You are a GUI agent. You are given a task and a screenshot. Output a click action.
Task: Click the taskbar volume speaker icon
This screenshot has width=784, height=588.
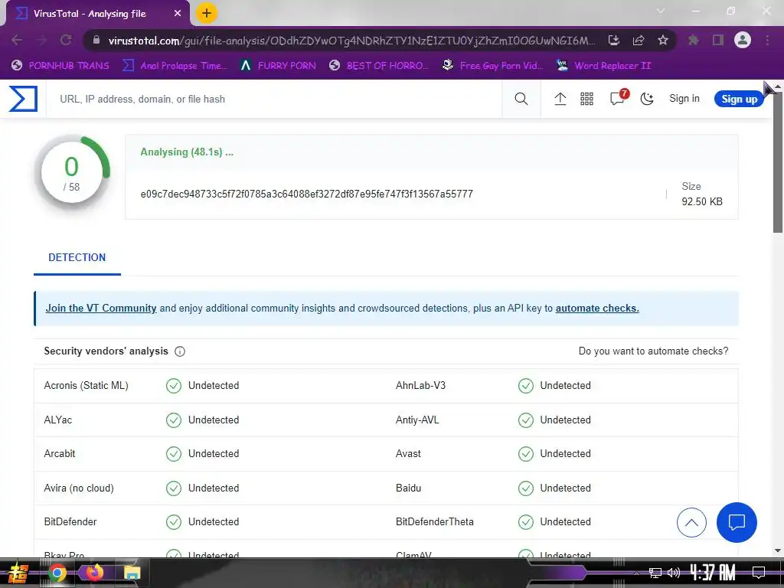674,573
